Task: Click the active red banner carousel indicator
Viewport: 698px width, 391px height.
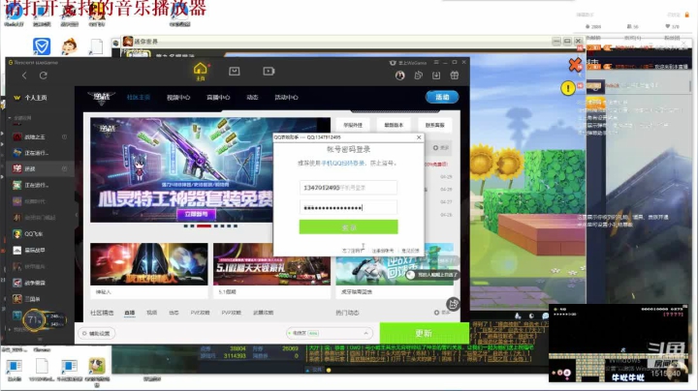Action: [x=204, y=226]
